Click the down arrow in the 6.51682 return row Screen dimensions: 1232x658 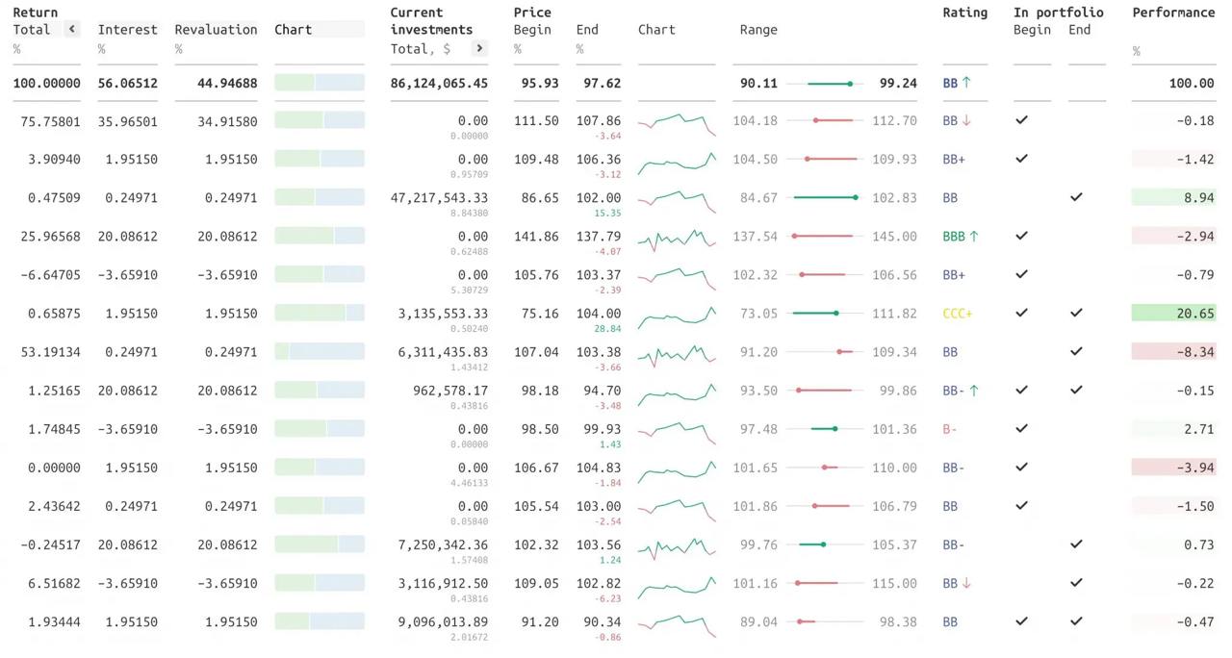click(x=966, y=583)
